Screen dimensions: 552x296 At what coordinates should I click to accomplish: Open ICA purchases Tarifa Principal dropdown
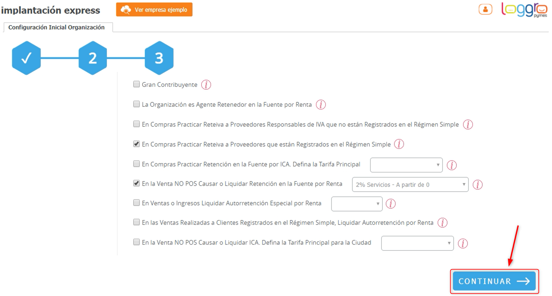[406, 165]
